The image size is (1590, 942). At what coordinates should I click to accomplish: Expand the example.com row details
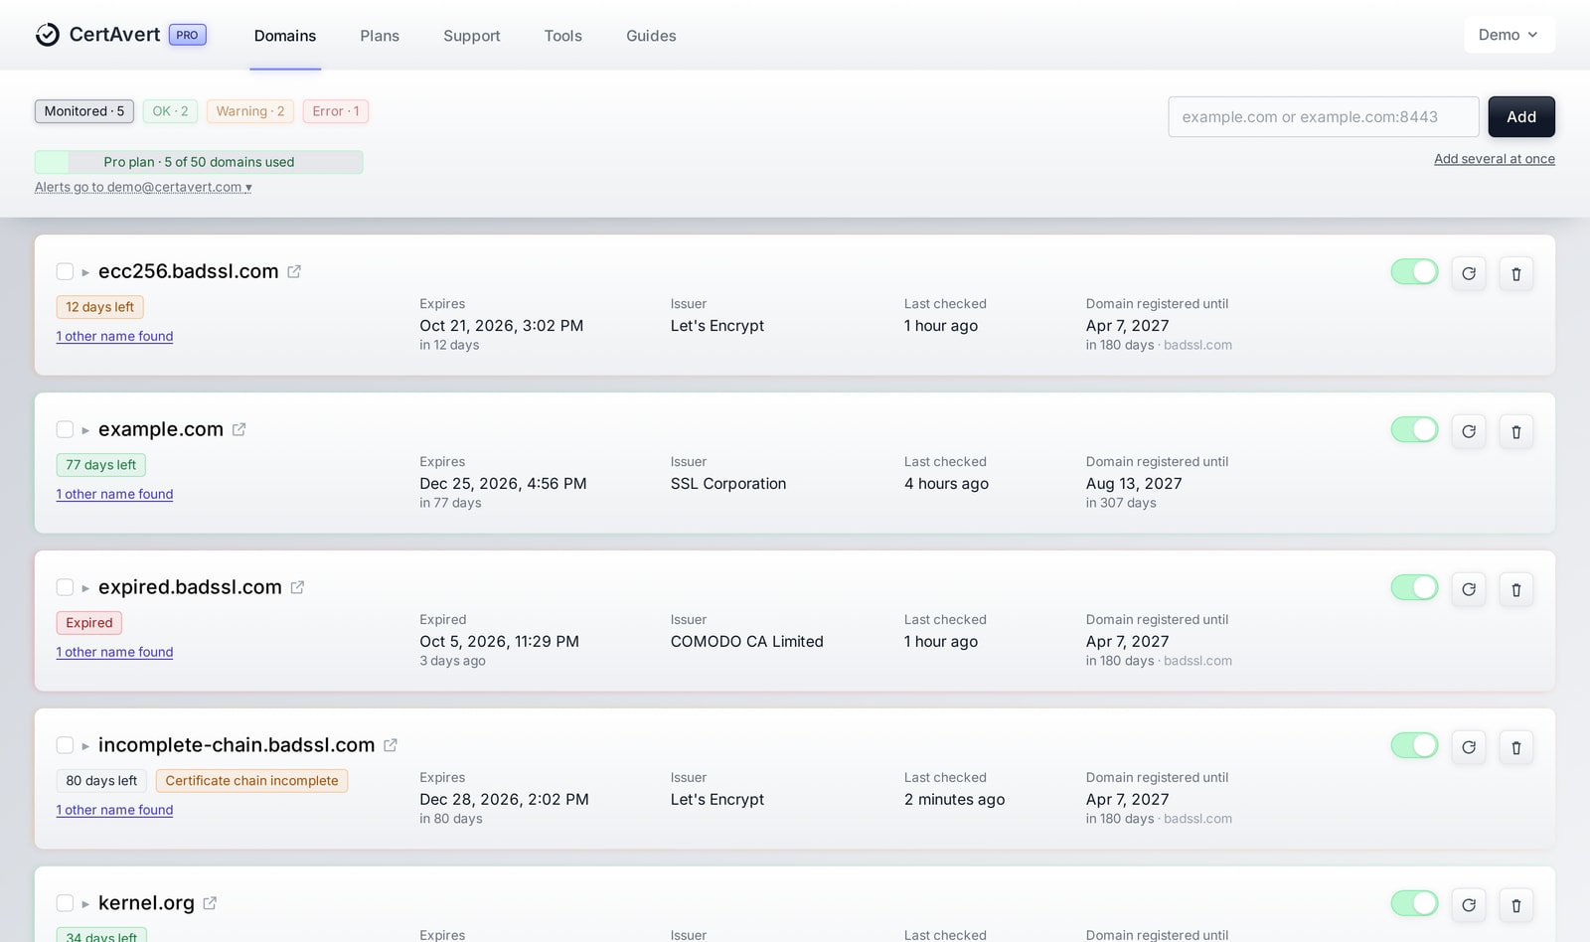[85, 430]
